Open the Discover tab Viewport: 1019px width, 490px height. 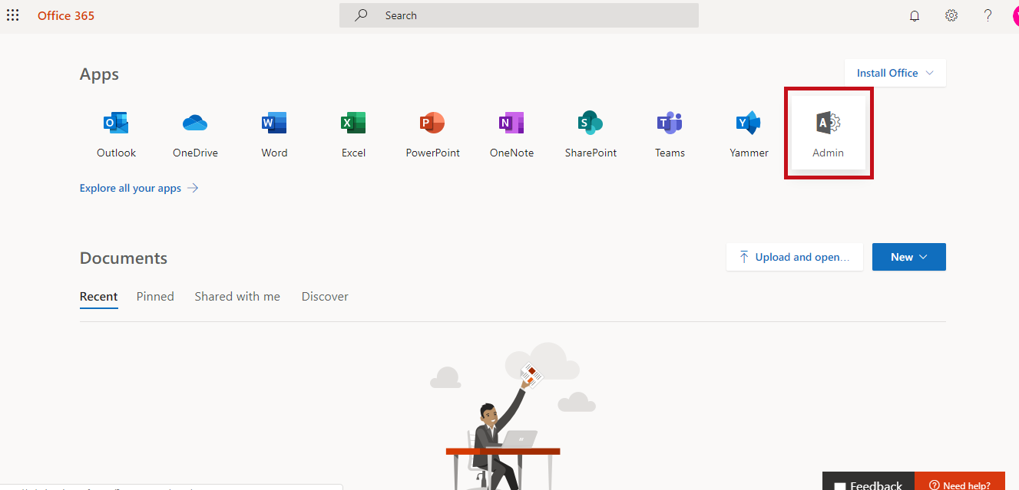(325, 297)
